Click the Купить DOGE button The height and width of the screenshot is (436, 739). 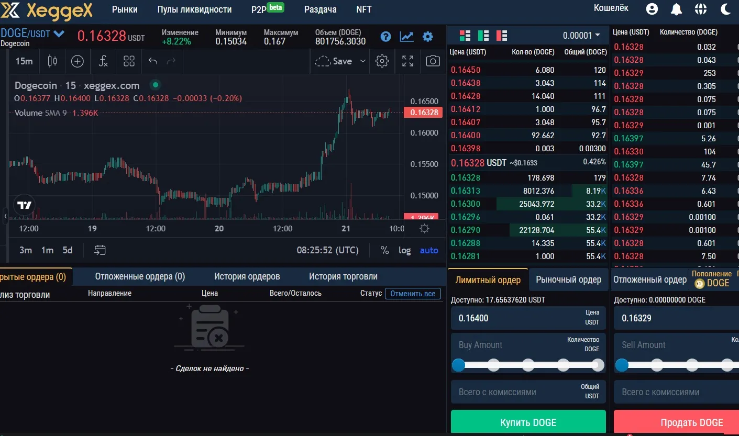(x=528, y=422)
